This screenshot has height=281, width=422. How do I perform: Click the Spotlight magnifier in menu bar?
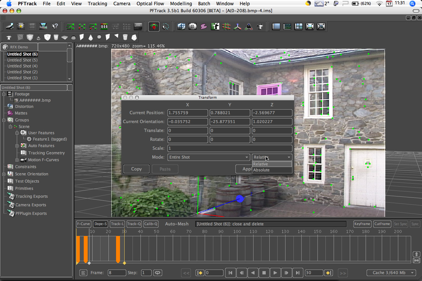pos(412,4)
